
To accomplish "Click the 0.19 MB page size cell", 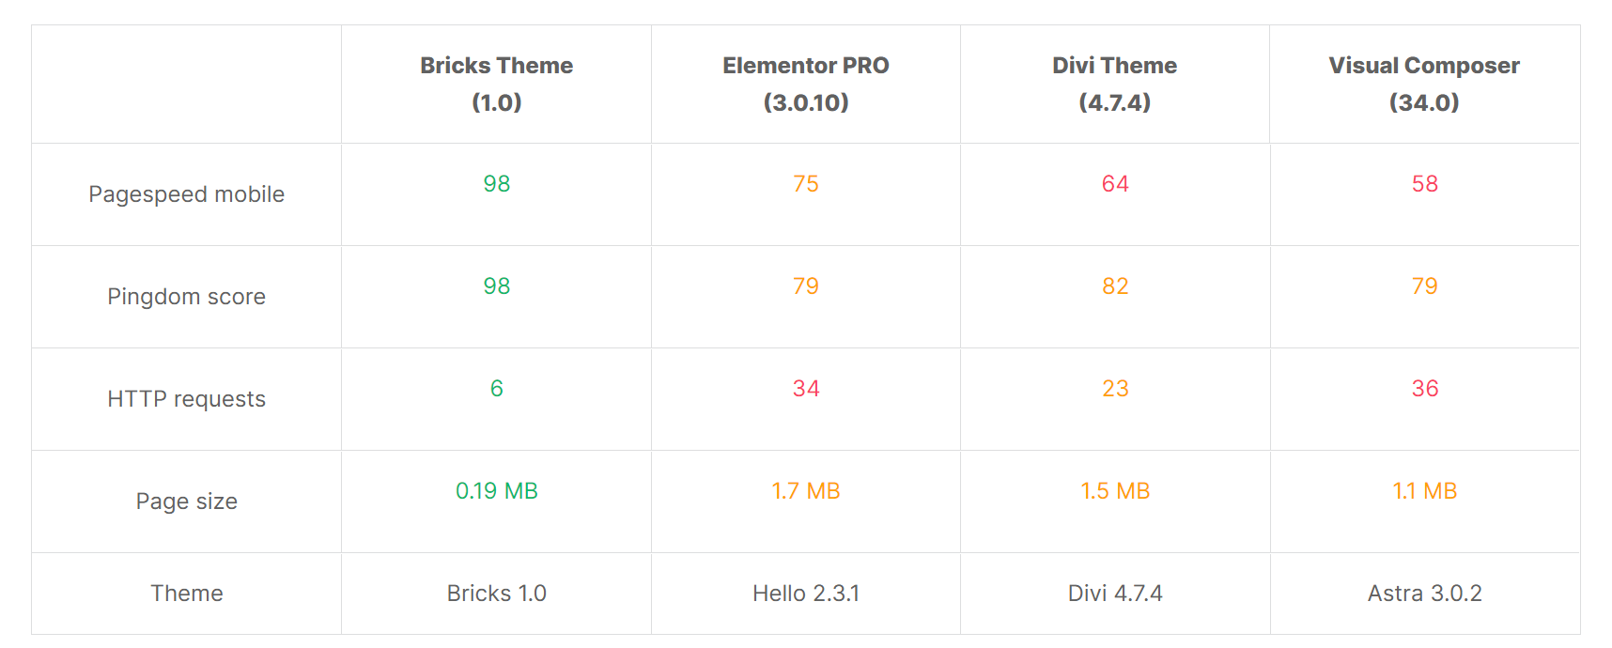I will pyautogui.click(x=496, y=491).
